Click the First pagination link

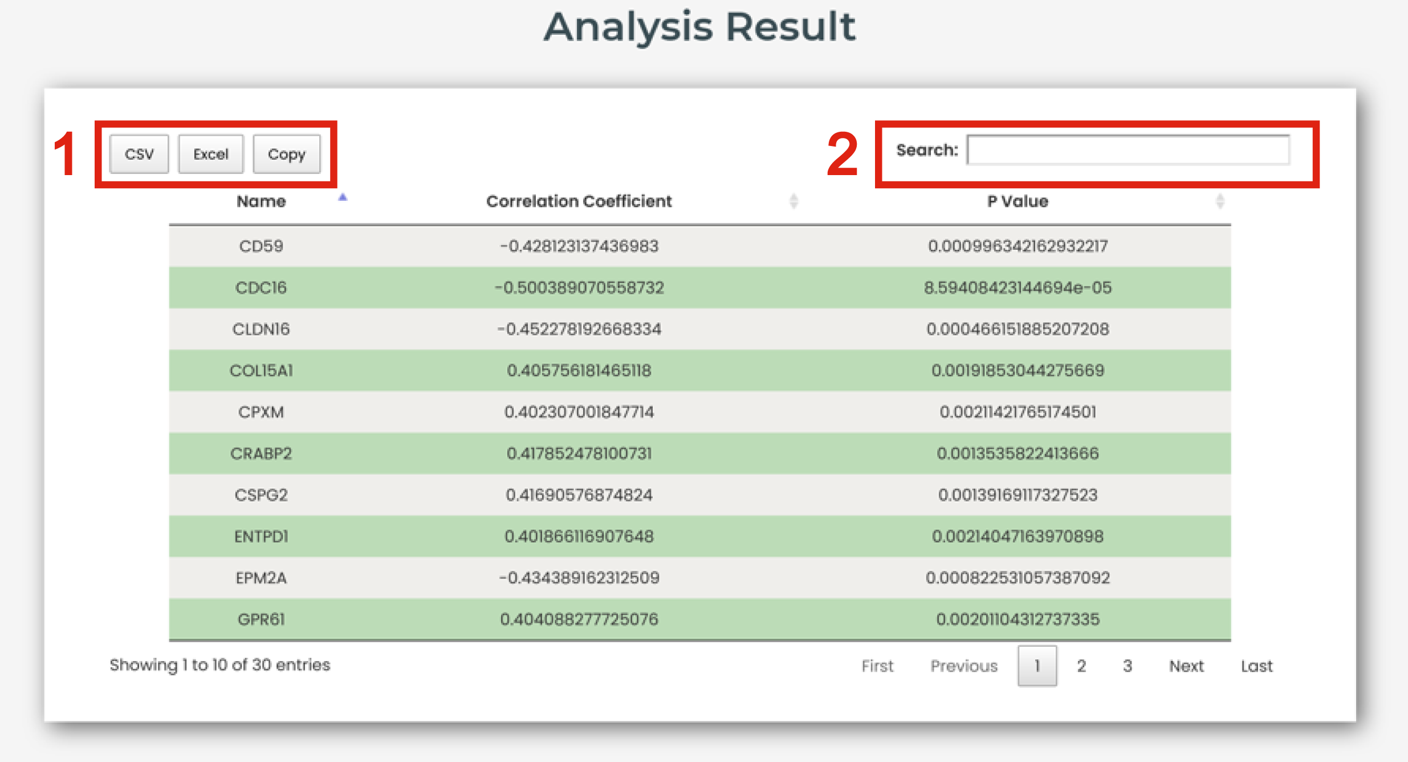877,666
